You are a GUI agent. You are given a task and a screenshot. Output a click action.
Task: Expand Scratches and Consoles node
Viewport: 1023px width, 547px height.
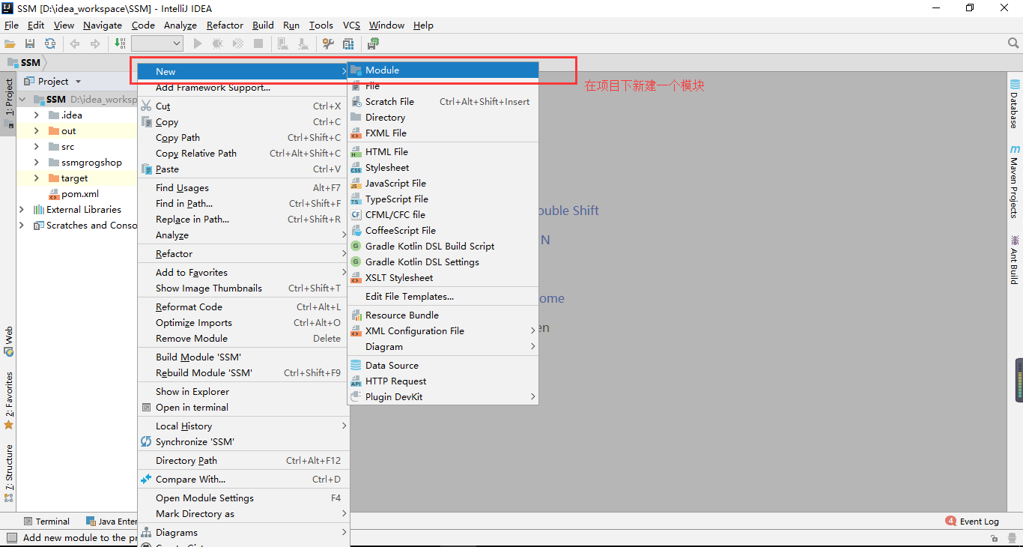[22, 226]
